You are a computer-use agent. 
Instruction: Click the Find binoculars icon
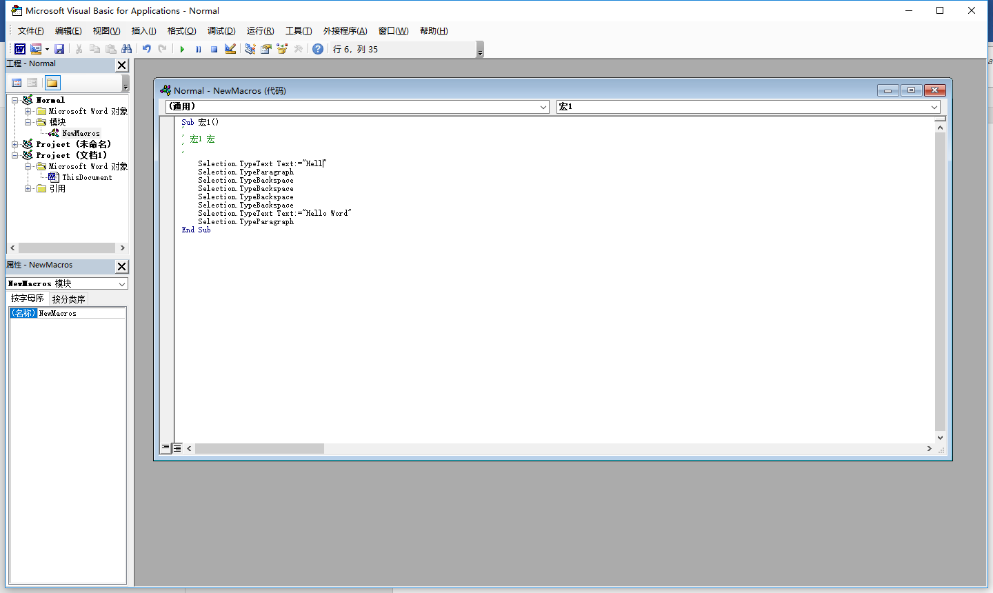tap(126, 49)
